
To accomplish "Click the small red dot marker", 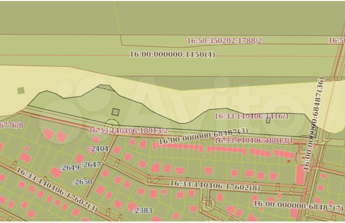I will 289,161.
